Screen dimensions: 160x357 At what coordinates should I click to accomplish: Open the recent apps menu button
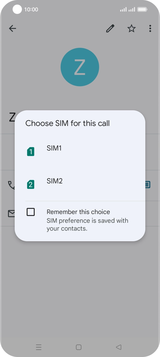[39, 347]
